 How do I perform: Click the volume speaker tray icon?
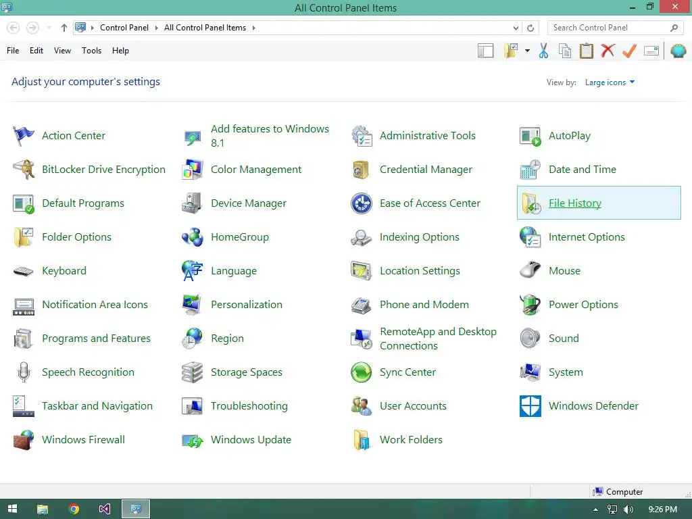coord(628,510)
